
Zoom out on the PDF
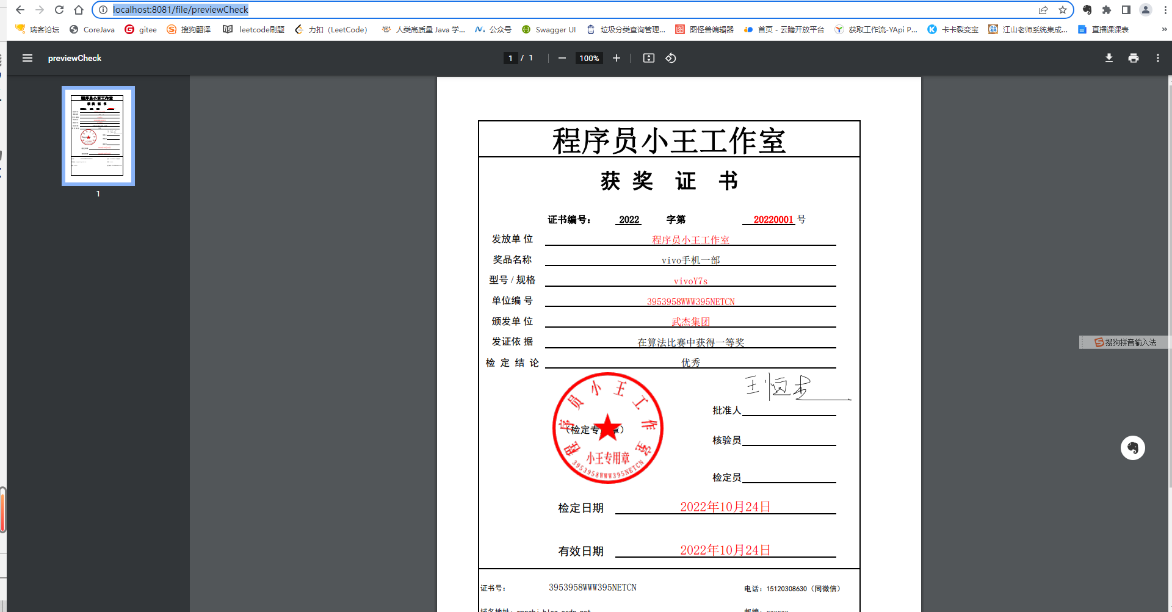[x=562, y=58]
